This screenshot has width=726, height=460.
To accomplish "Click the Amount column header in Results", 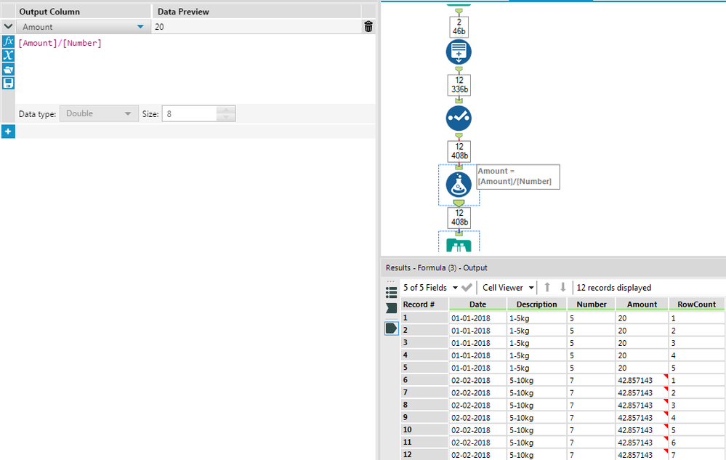I will (x=642, y=304).
